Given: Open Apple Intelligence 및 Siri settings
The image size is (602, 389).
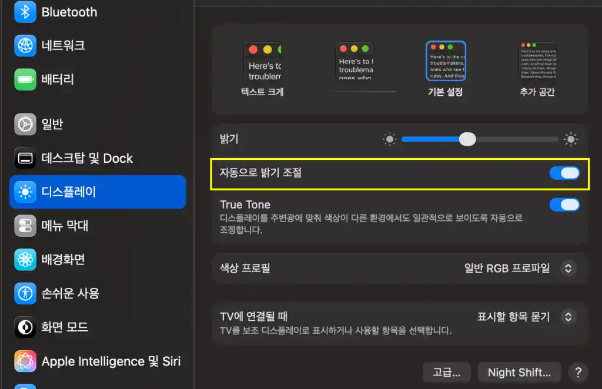Looking at the screenshot, I should click(x=98, y=361).
